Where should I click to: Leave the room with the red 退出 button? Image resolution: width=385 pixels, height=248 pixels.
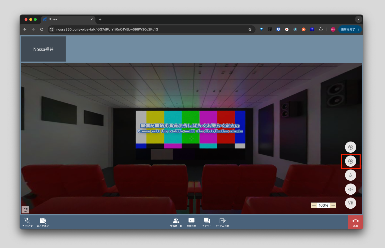[x=356, y=222]
